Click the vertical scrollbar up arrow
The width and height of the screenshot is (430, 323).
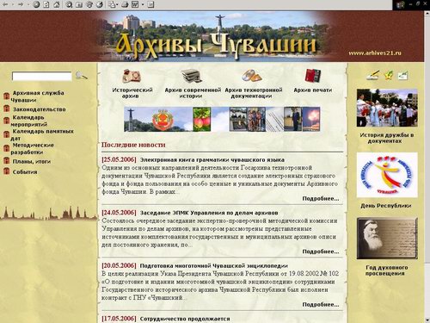coord(427,14)
